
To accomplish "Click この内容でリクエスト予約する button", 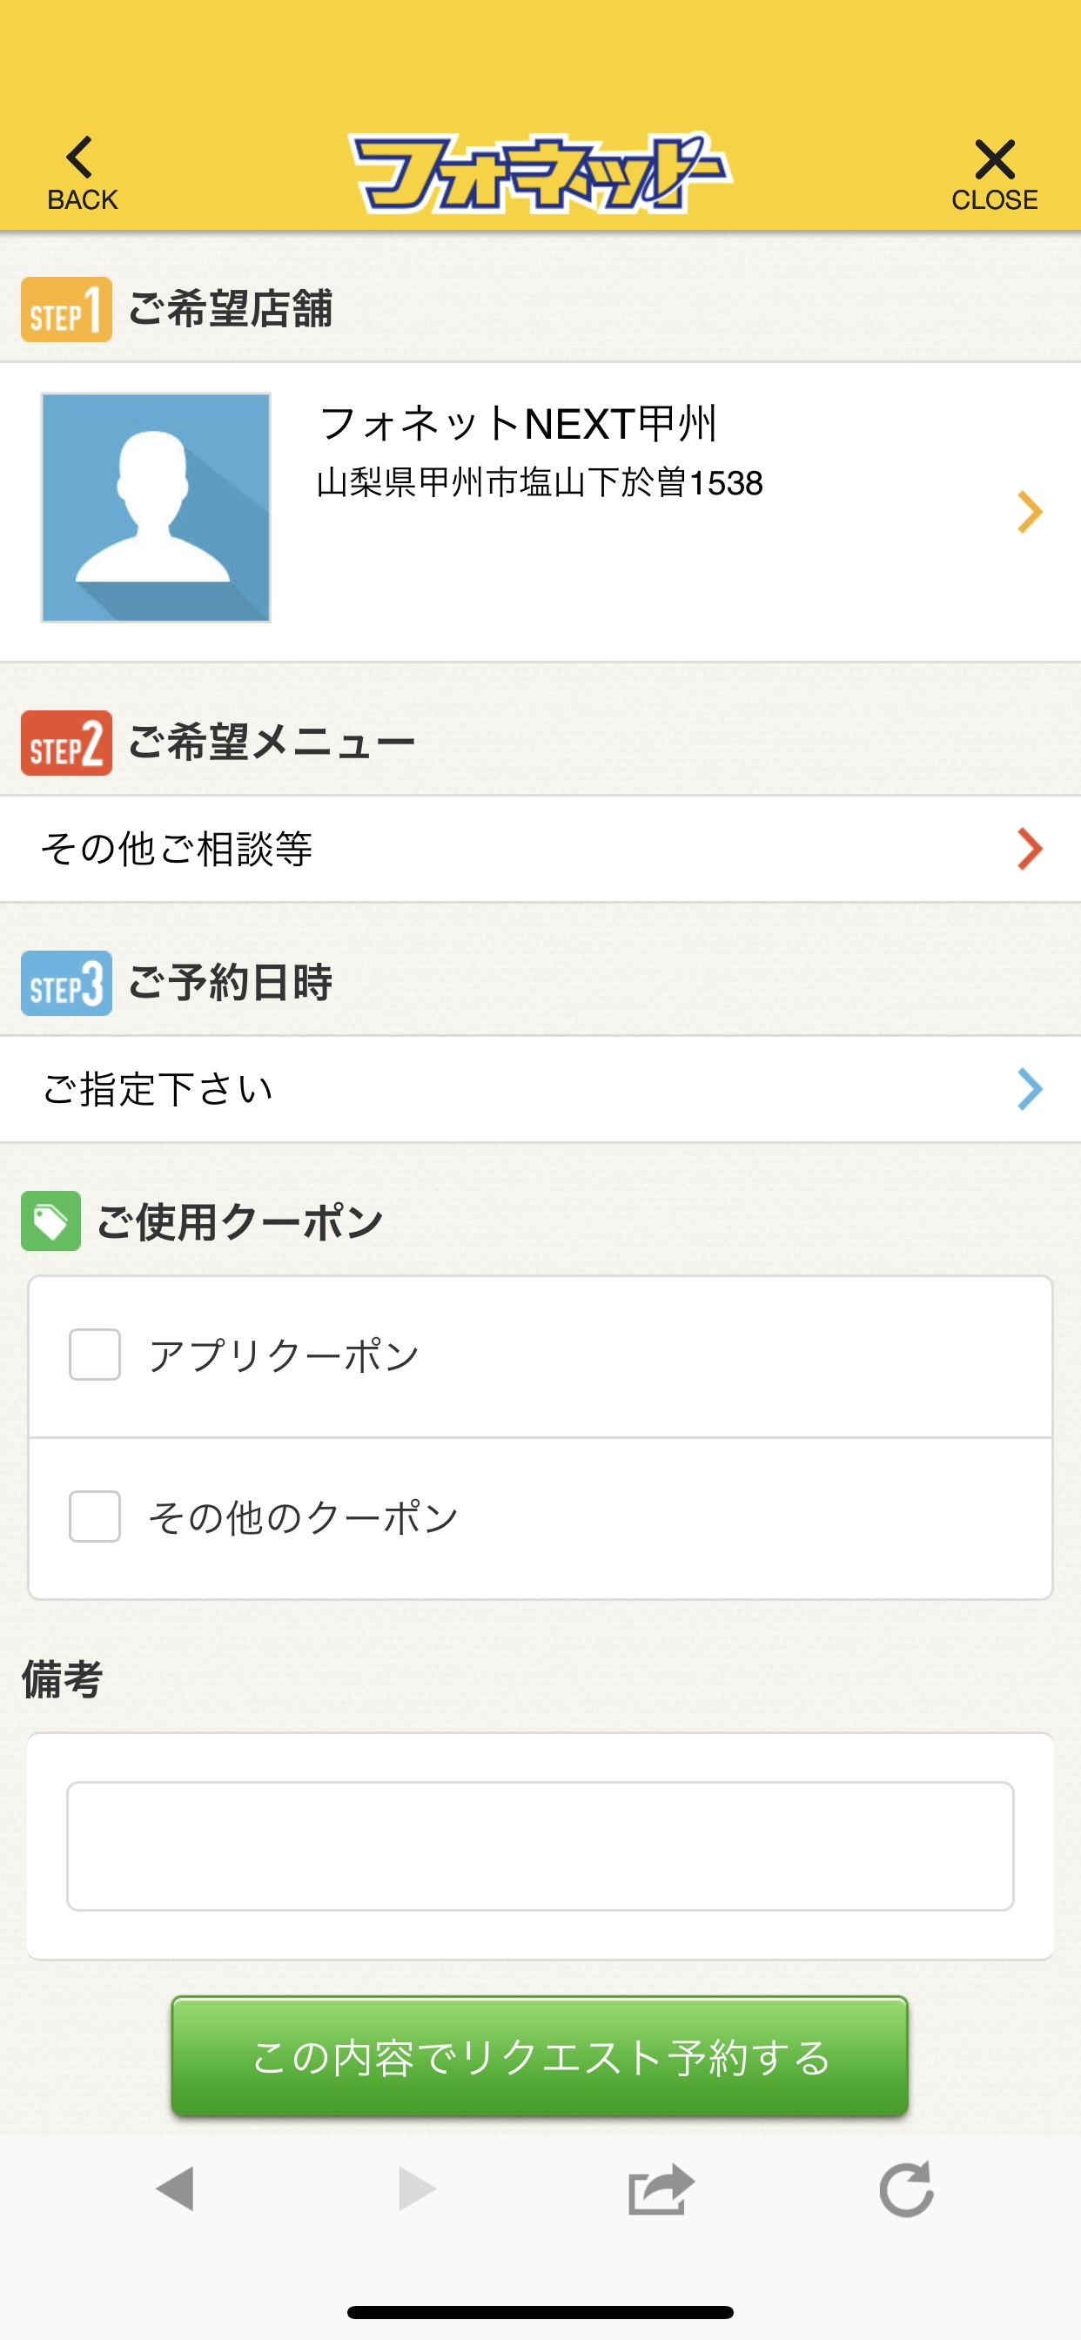I will pyautogui.click(x=540, y=2056).
